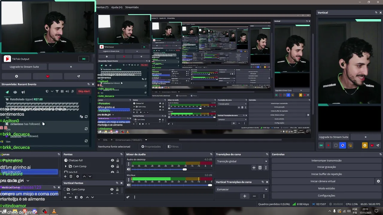Click the crossed-out magic wand alert icon

pyautogui.click(x=72, y=91)
